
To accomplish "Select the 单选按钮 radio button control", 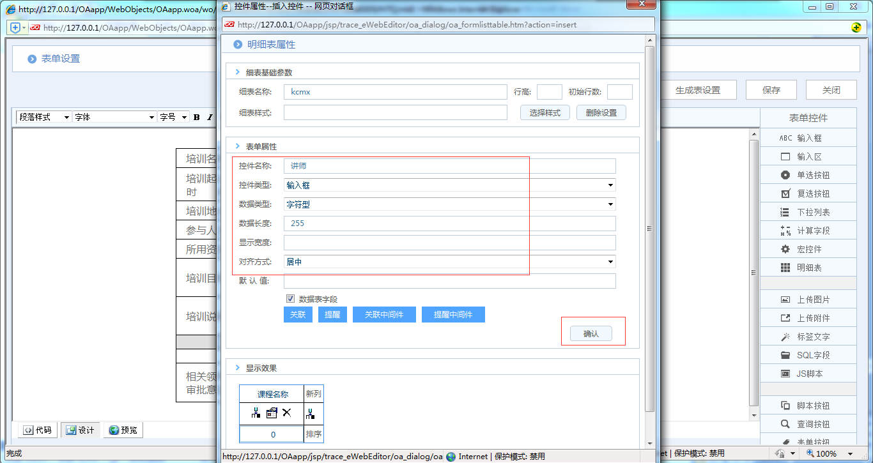I will 808,174.
